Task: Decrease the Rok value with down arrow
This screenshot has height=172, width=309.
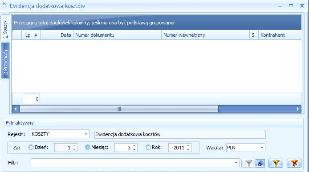Action: coord(188,149)
